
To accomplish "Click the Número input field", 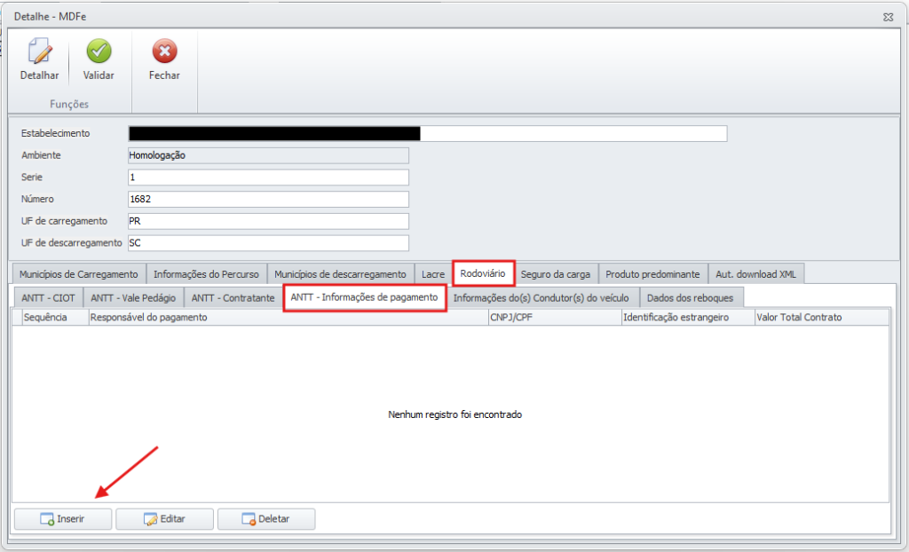I will [x=268, y=199].
